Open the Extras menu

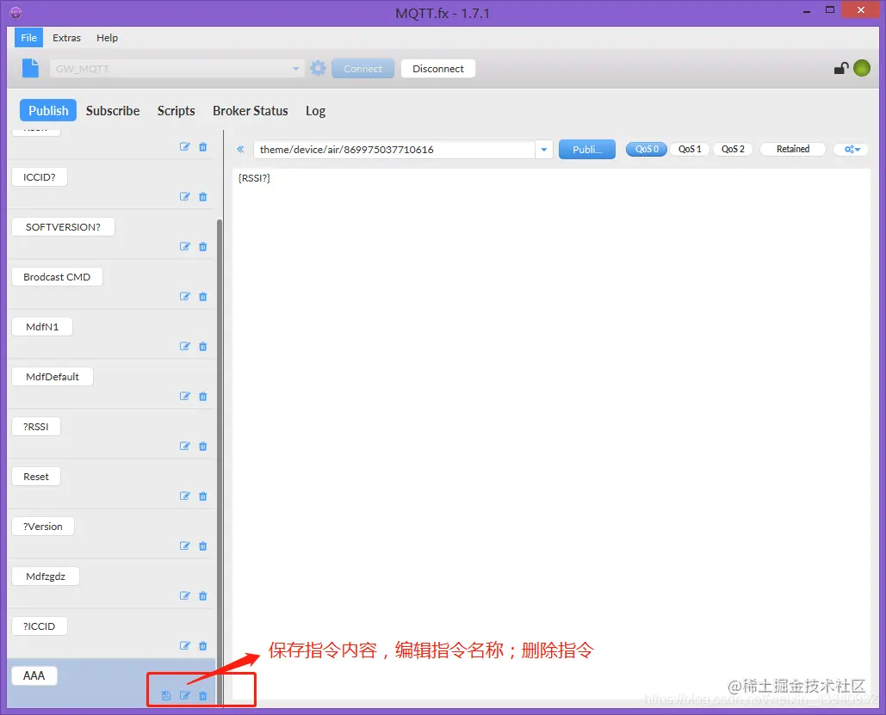tap(66, 38)
